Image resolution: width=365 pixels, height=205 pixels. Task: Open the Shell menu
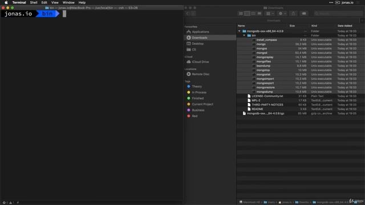(34, 2)
